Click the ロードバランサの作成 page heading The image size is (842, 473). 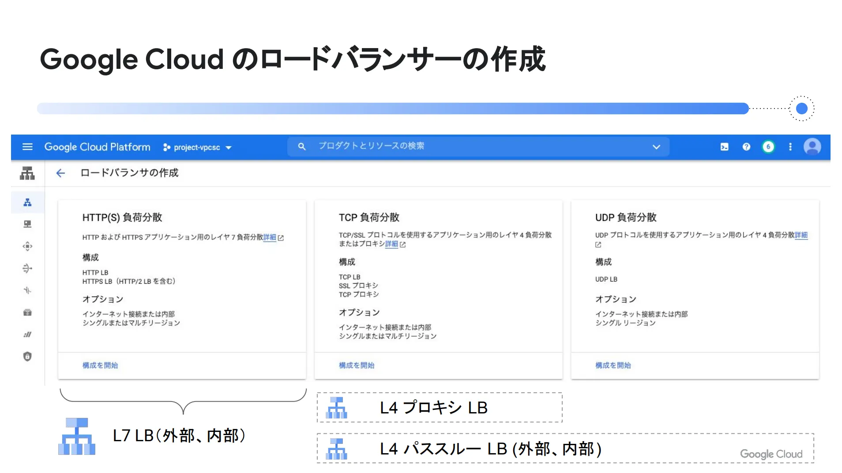point(129,173)
